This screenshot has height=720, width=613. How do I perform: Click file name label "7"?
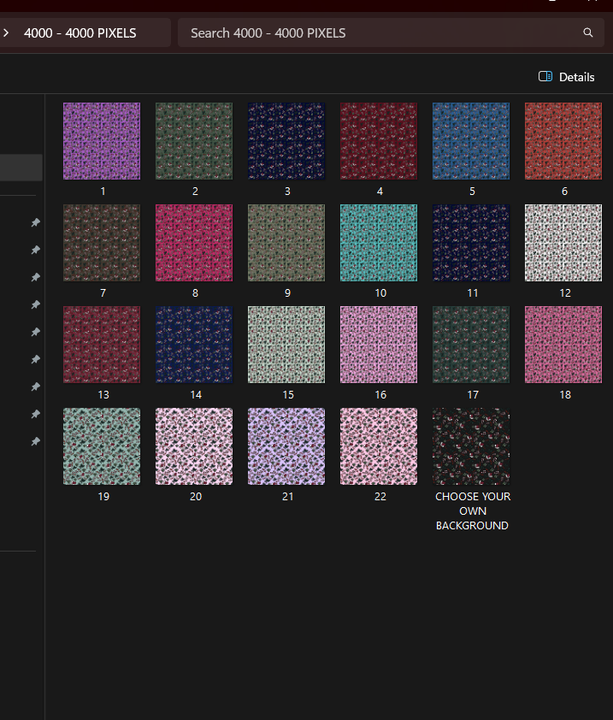[x=103, y=293]
